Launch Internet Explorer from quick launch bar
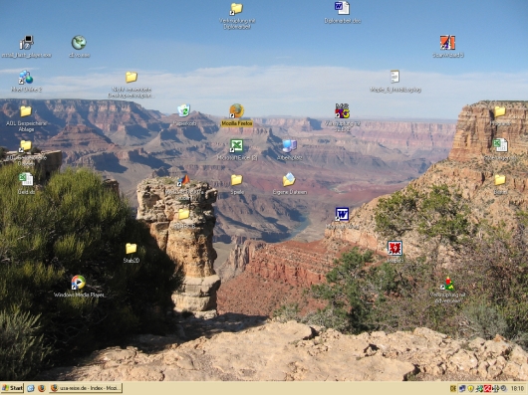 (x=31, y=388)
